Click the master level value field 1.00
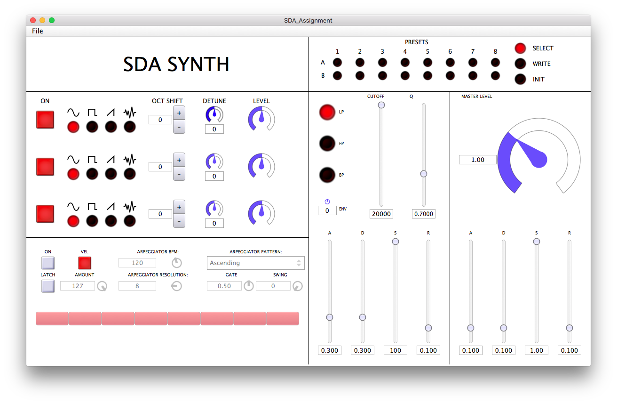 point(478,160)
